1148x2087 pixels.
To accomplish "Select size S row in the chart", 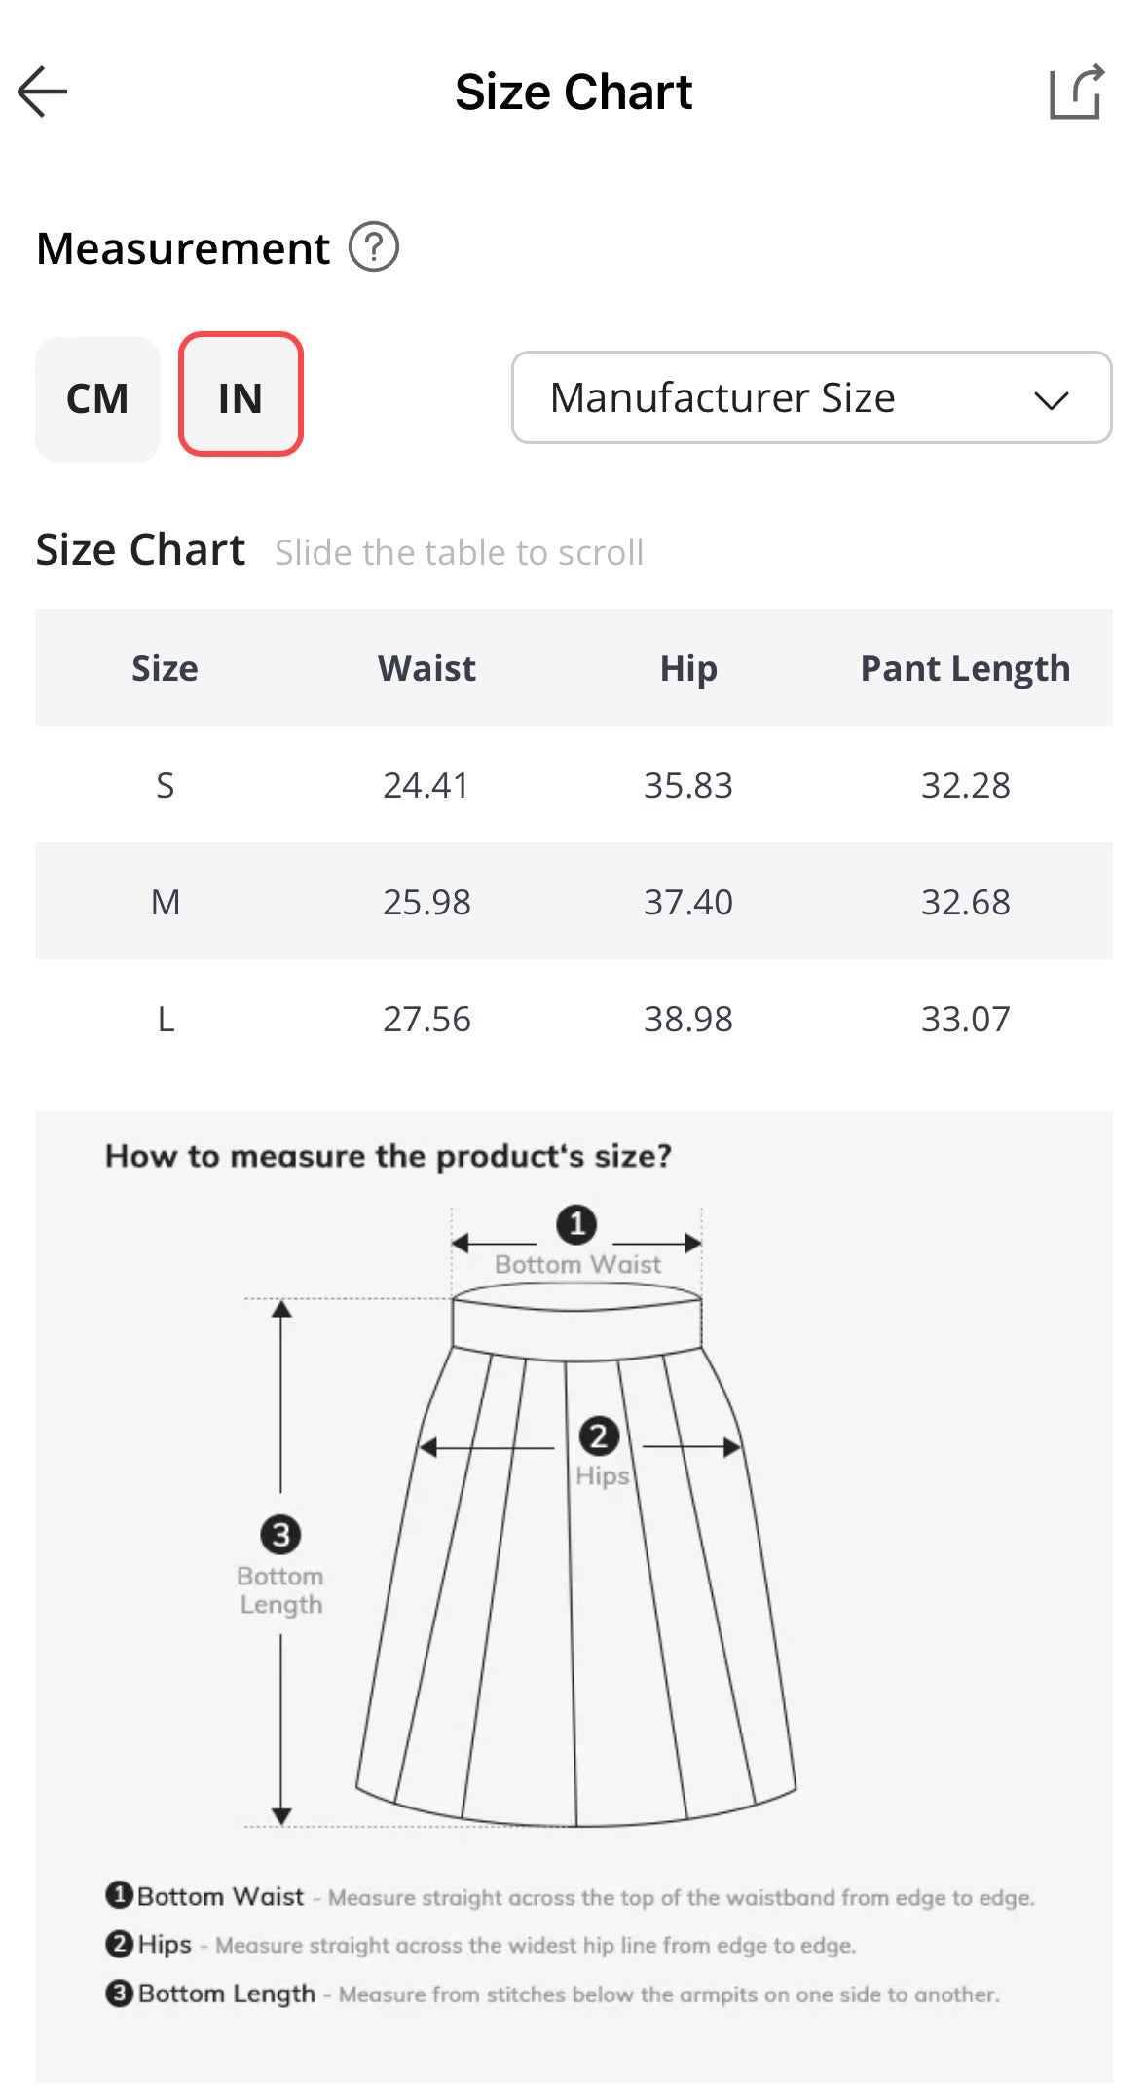I will click(x=574, y=785).
